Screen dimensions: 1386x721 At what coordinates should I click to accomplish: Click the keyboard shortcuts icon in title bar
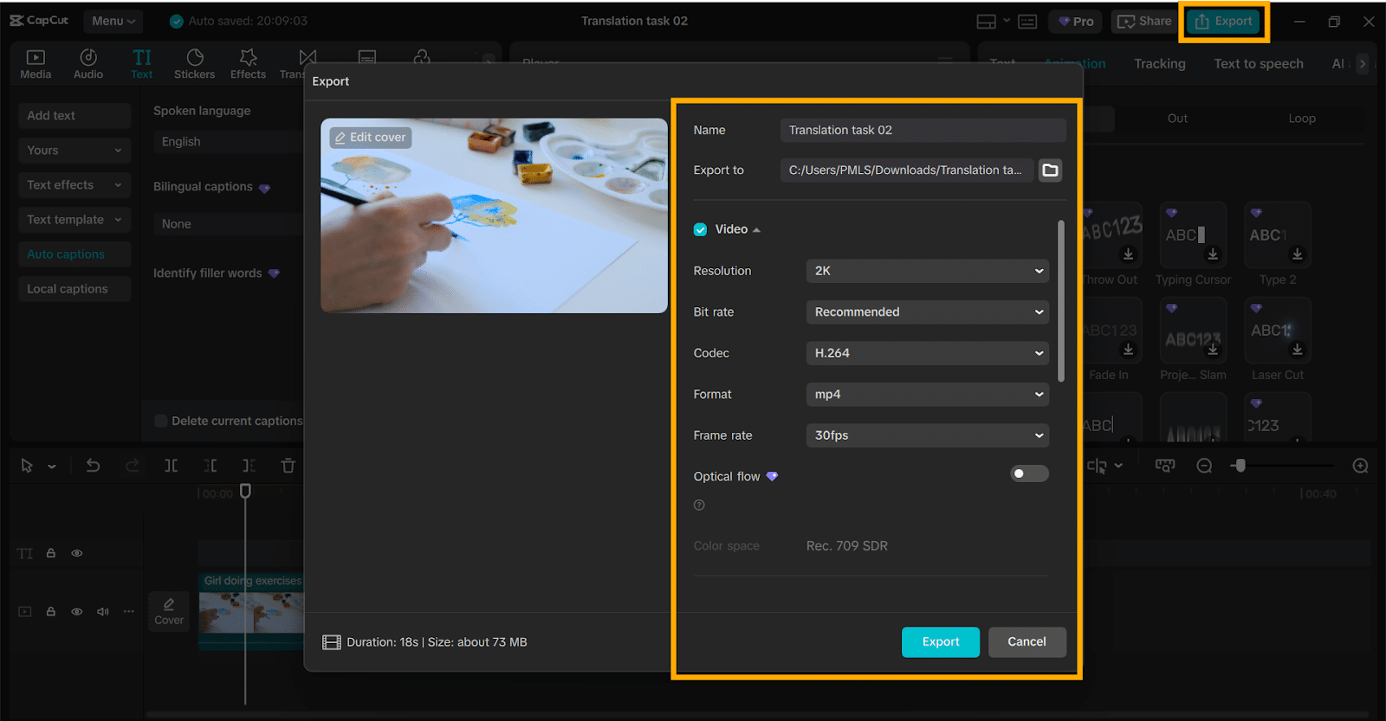pos(1027,22)
